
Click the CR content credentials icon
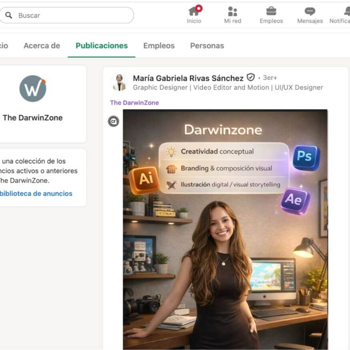click(113, 121)
